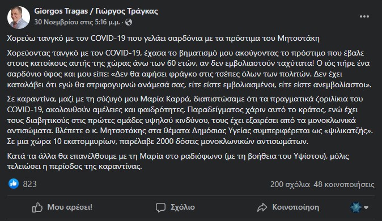The image size is (382, 221).
Task: Open Giorgos Tragas profile picture
Action: (x=19, y=18)
